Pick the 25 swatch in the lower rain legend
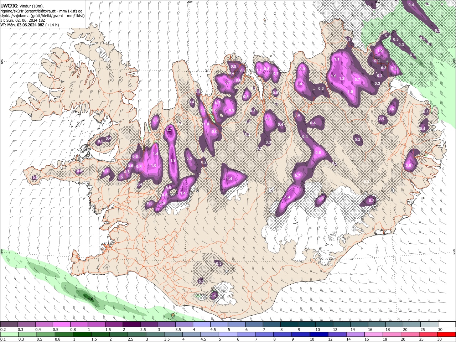The height and width of the screenshot is (342, 456). pyautogui.click(x=429, y=334)
